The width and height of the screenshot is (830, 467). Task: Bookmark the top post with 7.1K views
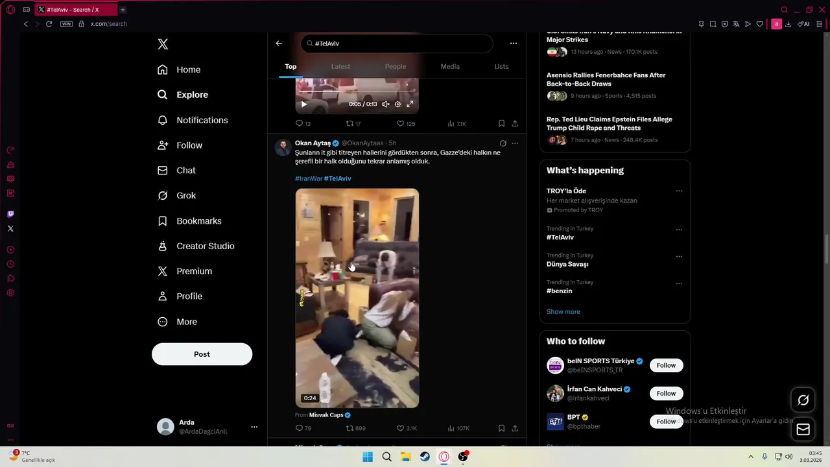coord(501,123)
